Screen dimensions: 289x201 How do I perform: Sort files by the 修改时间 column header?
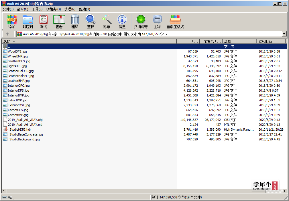coord(271,42)
